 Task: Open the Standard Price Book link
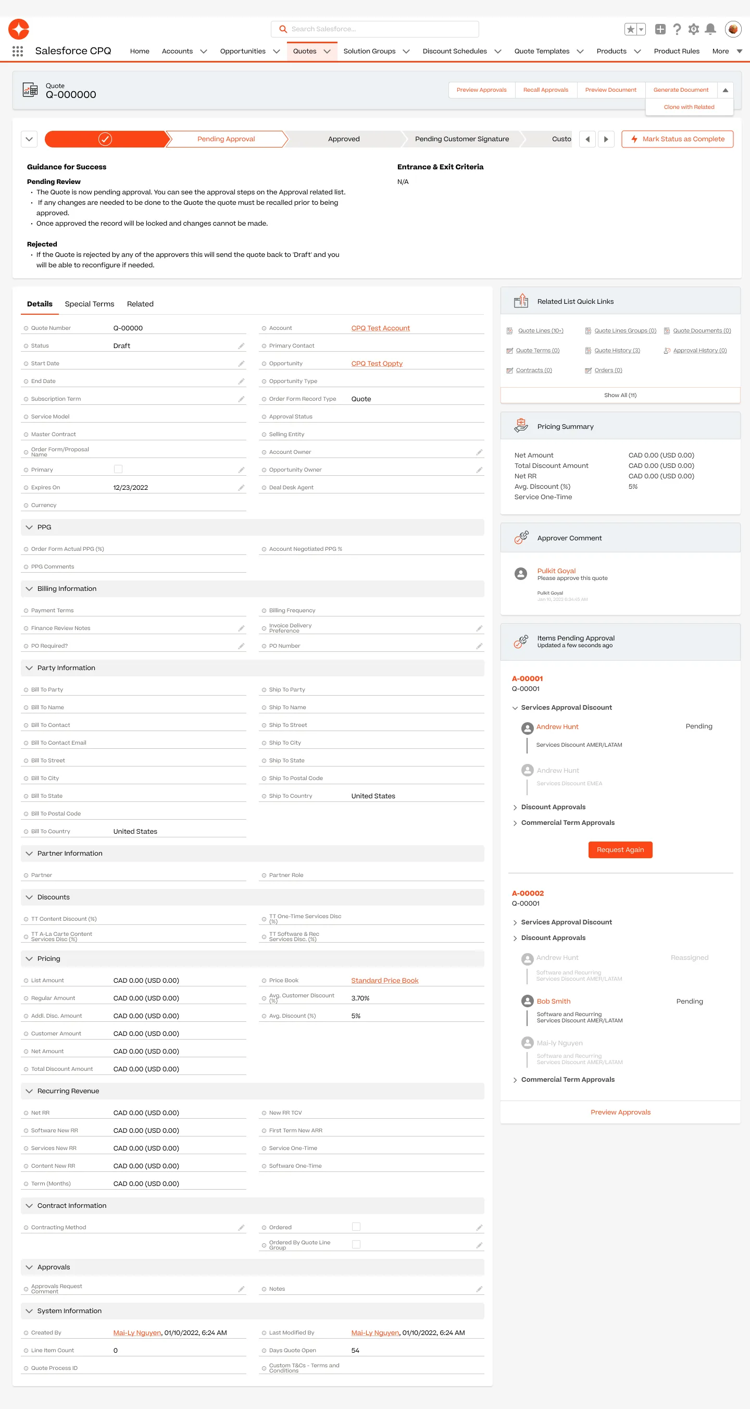tap(384, 981)
